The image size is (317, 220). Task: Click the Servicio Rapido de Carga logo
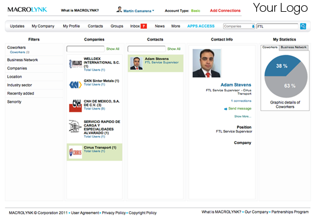pos(76,126)
